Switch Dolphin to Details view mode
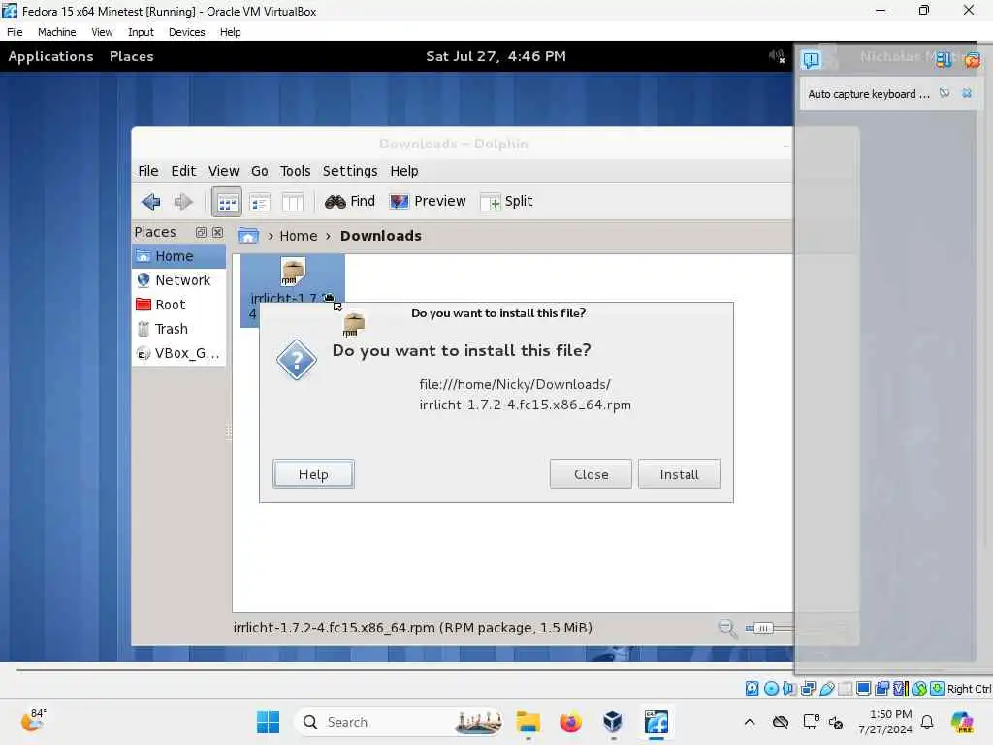This screenshot has width=993, height=745. pos(260,202)
